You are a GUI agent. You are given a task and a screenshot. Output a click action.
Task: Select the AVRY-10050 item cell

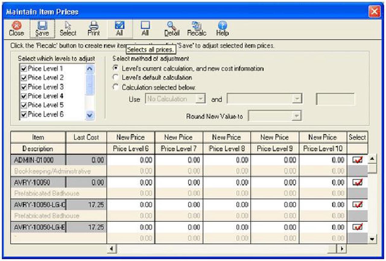[x=38, y=182]
